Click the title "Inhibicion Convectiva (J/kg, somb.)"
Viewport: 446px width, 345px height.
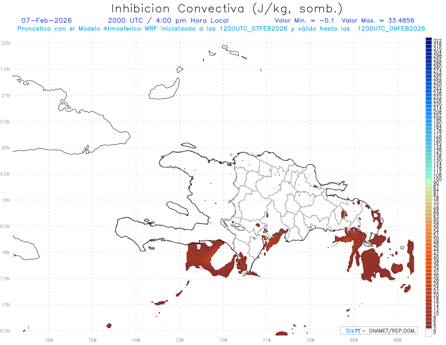coord(227,9)
